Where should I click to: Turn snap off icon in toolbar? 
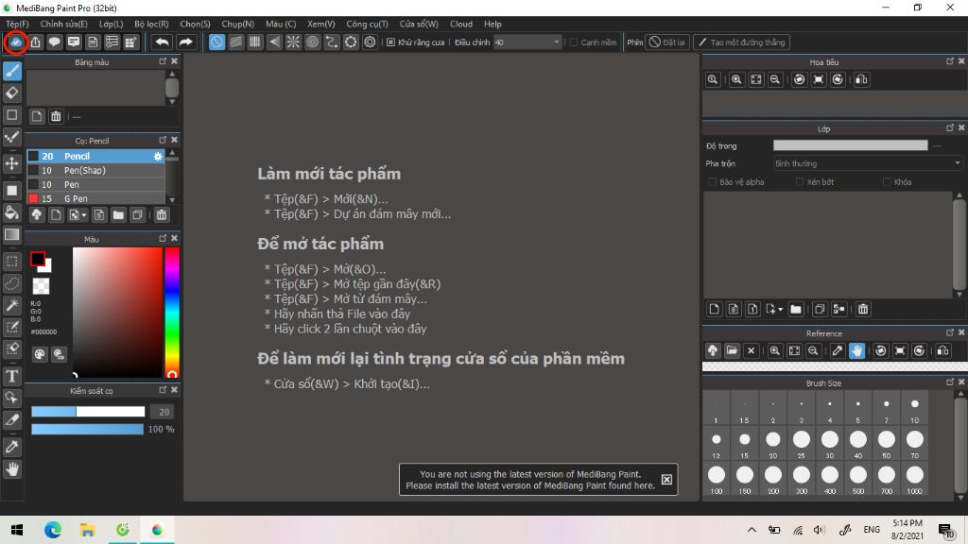click(x=216, y=42)
